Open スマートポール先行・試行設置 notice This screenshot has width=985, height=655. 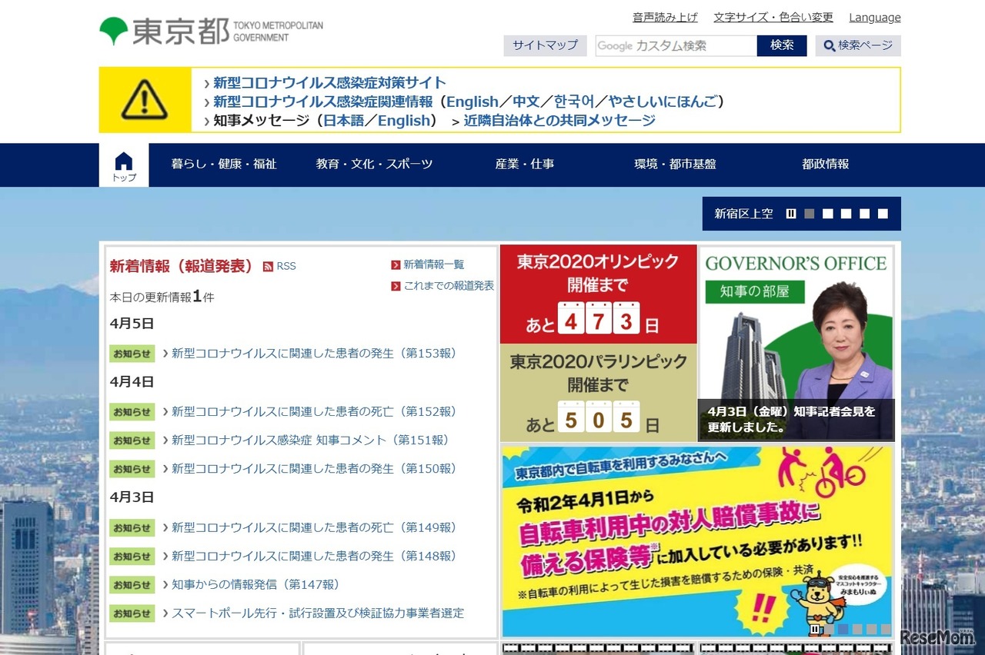tap(318, 613)
